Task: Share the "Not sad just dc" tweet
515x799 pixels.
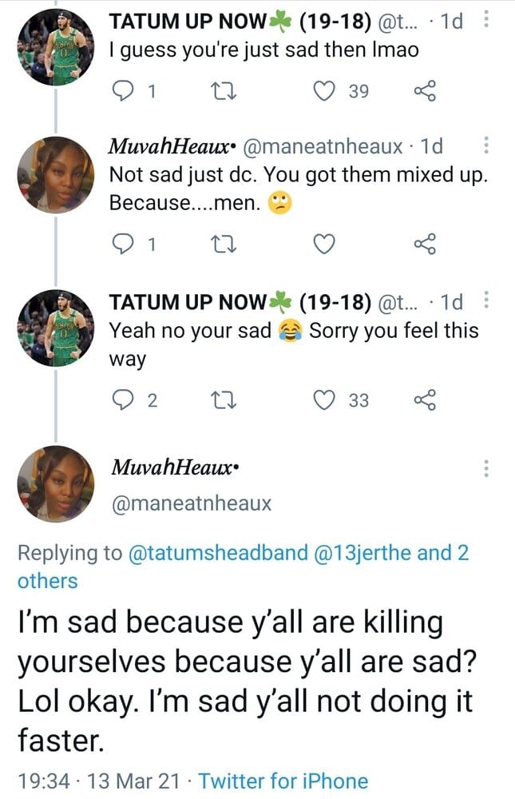Action: (425, 245)
